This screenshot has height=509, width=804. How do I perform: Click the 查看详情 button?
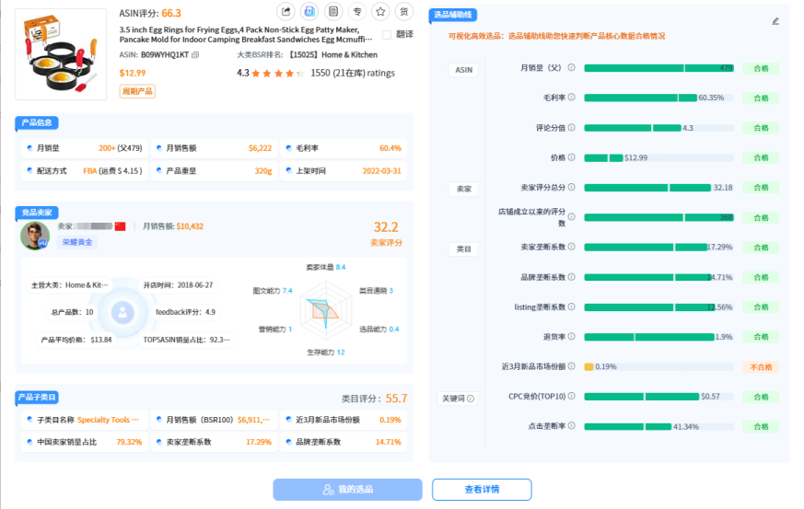point(482,490)
